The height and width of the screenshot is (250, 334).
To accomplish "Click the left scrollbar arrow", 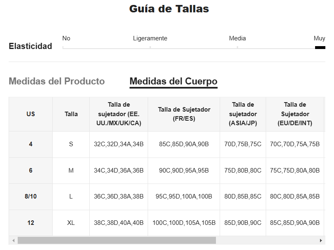I will pyautogui.click(x=13, y=241).
